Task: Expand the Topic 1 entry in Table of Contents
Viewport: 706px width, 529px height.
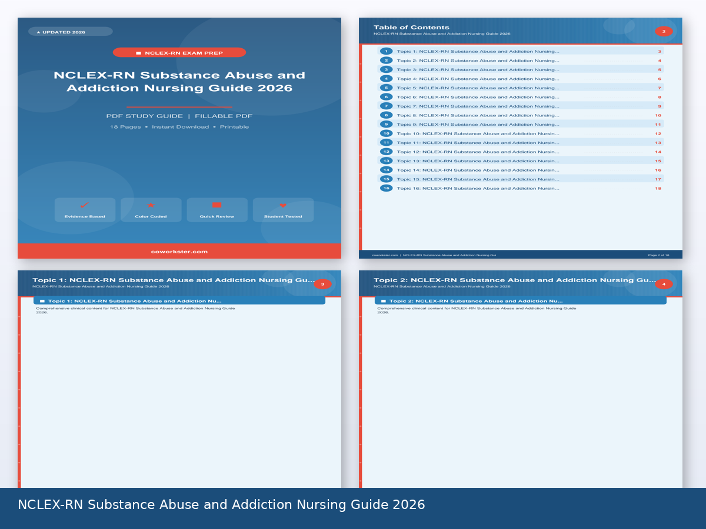Action: [518, 51]
